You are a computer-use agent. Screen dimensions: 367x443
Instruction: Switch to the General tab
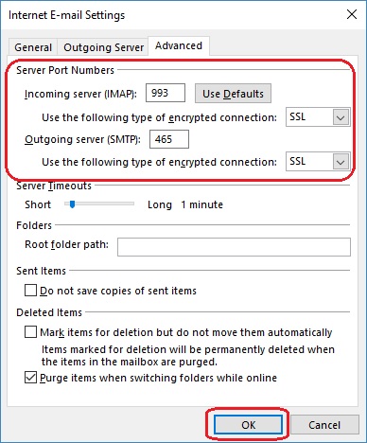point(33,47)
